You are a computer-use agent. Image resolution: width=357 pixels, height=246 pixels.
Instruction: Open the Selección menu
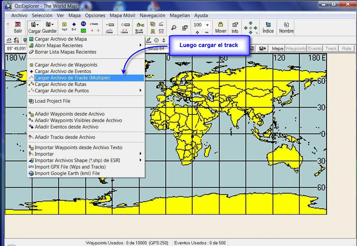42,15
